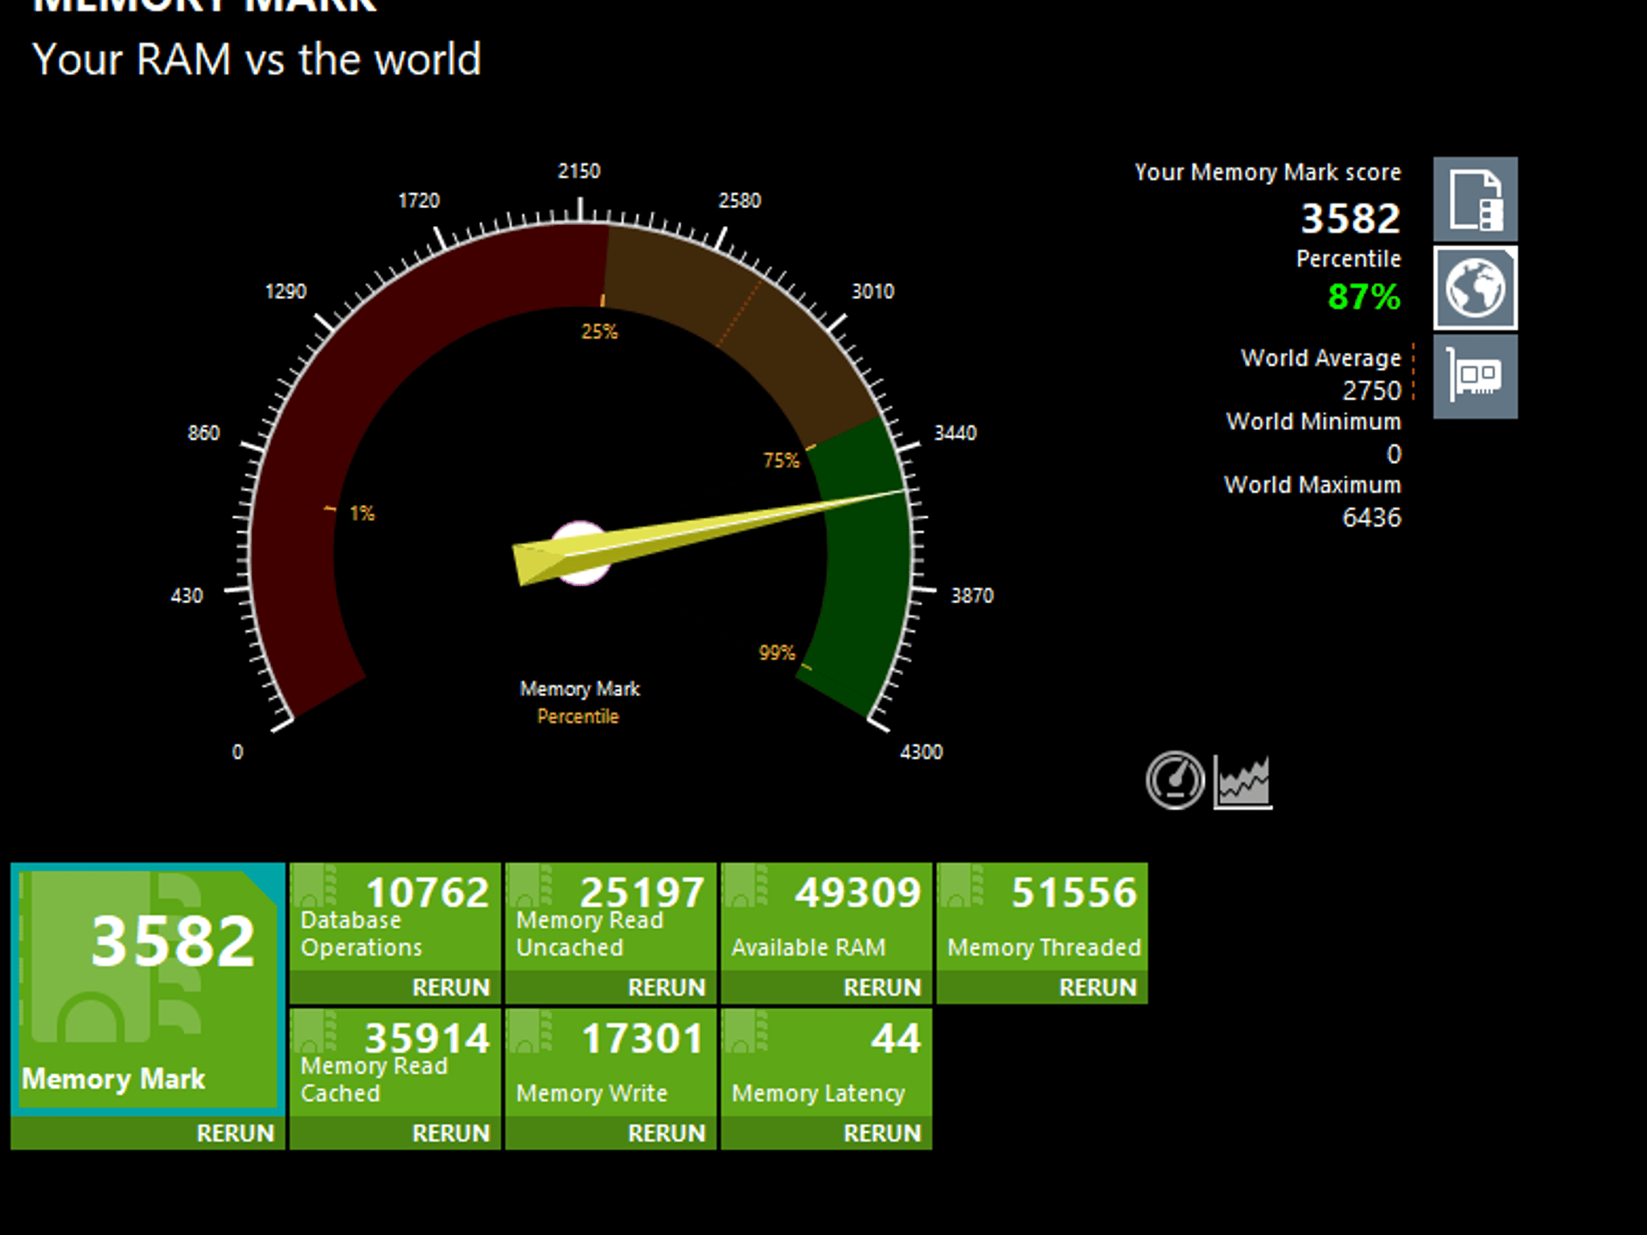Click the globe world comparison icon
1647x1235 pixels.
[x=1475, y=288]
